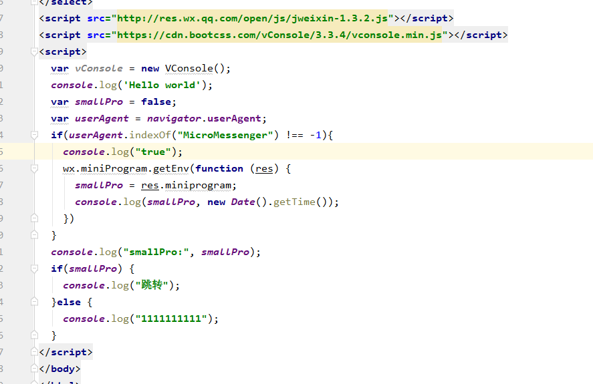Viewport: 593px width, 384px height.
Task: Click the else keyword
Action: click(x=68, y=302)
